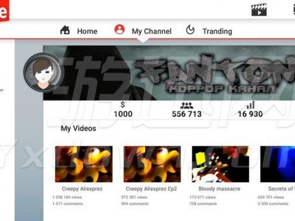Viewport: 295px width, 221px height.
Task: Open the Creepy Aliexprez Ep2 thumbnail
Action: click(152, 164)
